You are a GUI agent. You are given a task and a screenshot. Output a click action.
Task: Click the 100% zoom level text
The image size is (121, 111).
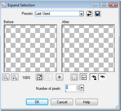click(x=26, y=78)
